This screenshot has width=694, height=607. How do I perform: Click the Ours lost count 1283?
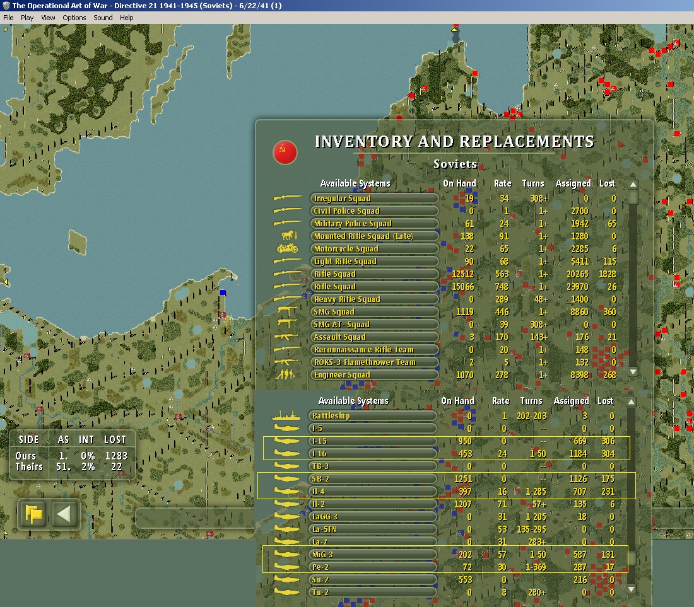117,456
